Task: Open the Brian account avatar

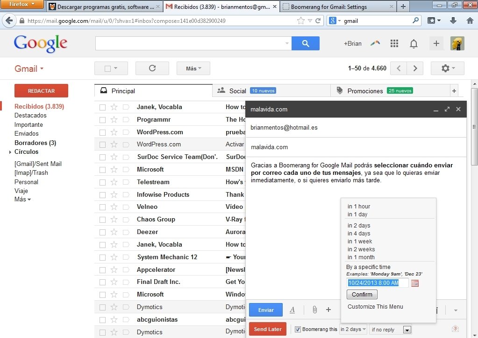Action: point(457,43)
